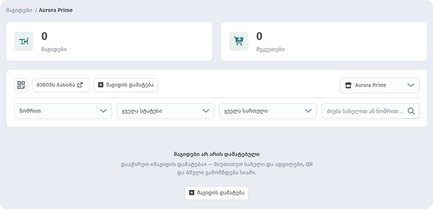
Task: Click plus icon in the empty-state button
Action: pyautogui.click(x=192, y=193)
